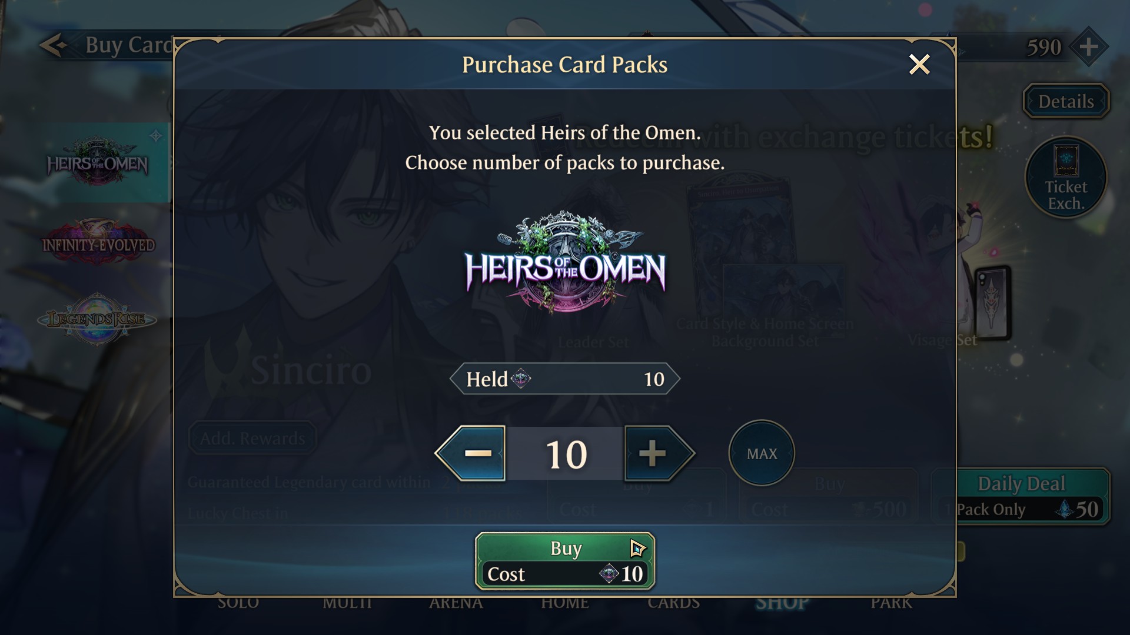Increase pack count with plus button

pyautogui.click(x=659, y=453)
